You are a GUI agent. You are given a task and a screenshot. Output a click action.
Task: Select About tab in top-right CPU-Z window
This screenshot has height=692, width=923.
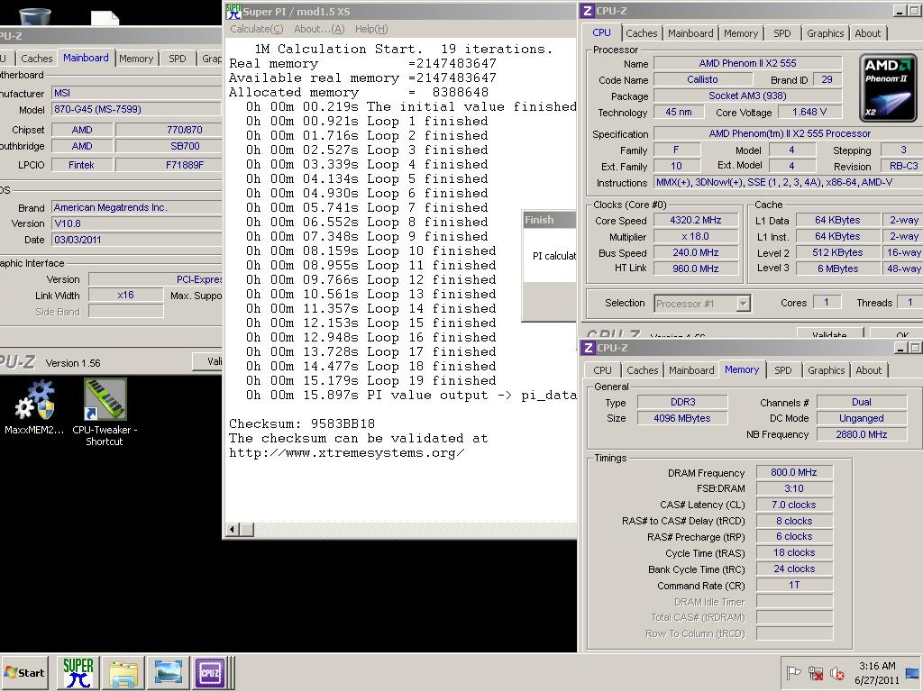coord(868,33)
